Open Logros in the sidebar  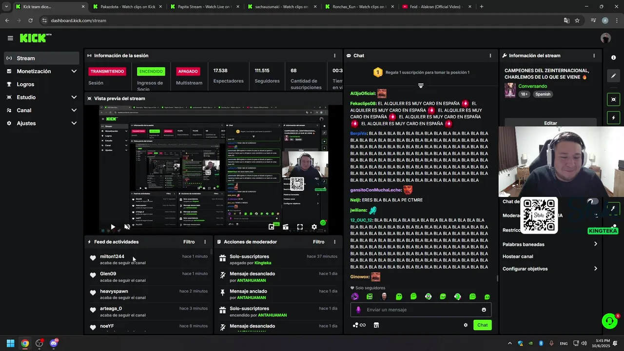click(x=41, y=84)
